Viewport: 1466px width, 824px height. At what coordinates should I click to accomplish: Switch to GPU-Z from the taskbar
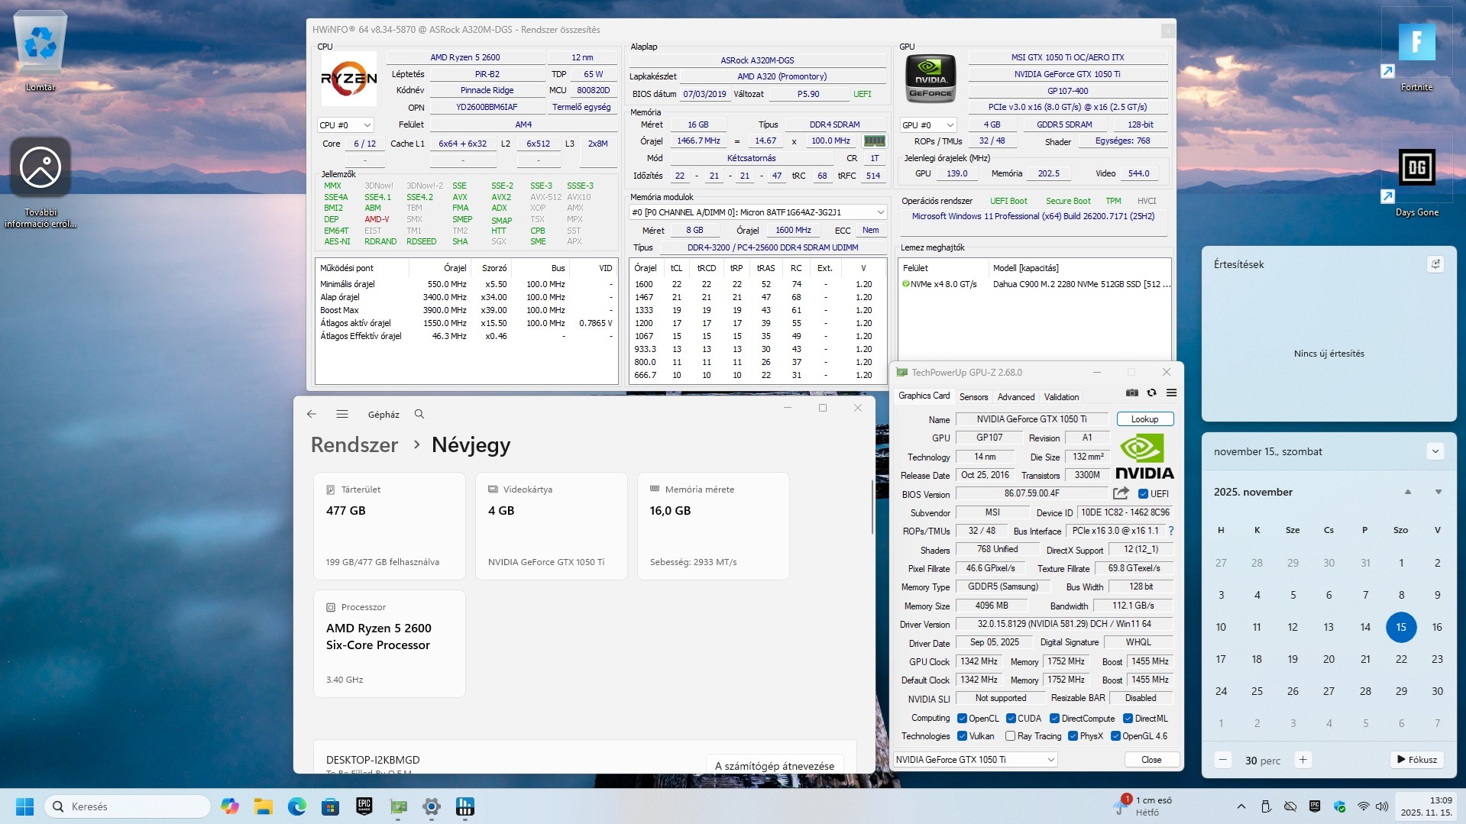click(398, 806)
